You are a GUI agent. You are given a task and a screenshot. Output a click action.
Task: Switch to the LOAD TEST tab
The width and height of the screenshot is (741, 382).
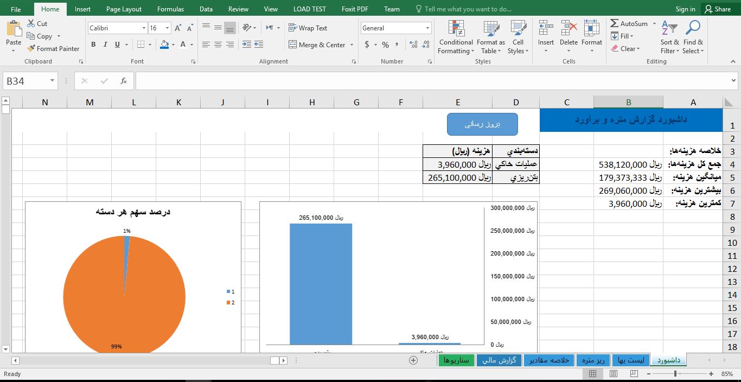pyautogui.click(x=310, y=9)
